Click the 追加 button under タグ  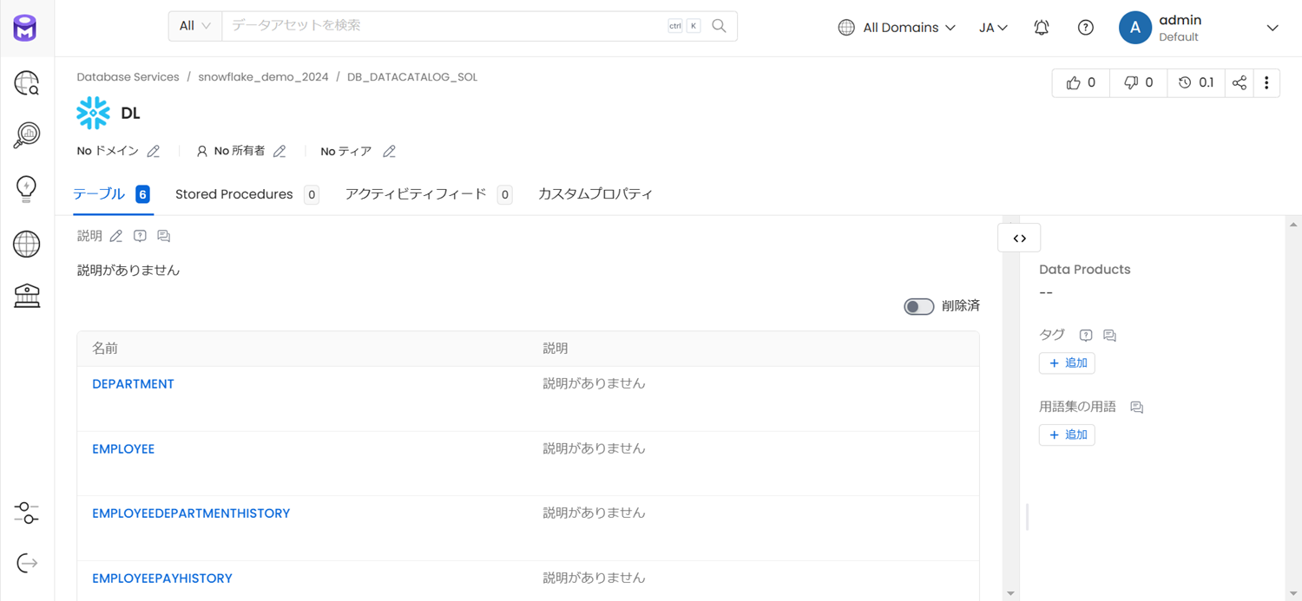(x=1067, y=363)
